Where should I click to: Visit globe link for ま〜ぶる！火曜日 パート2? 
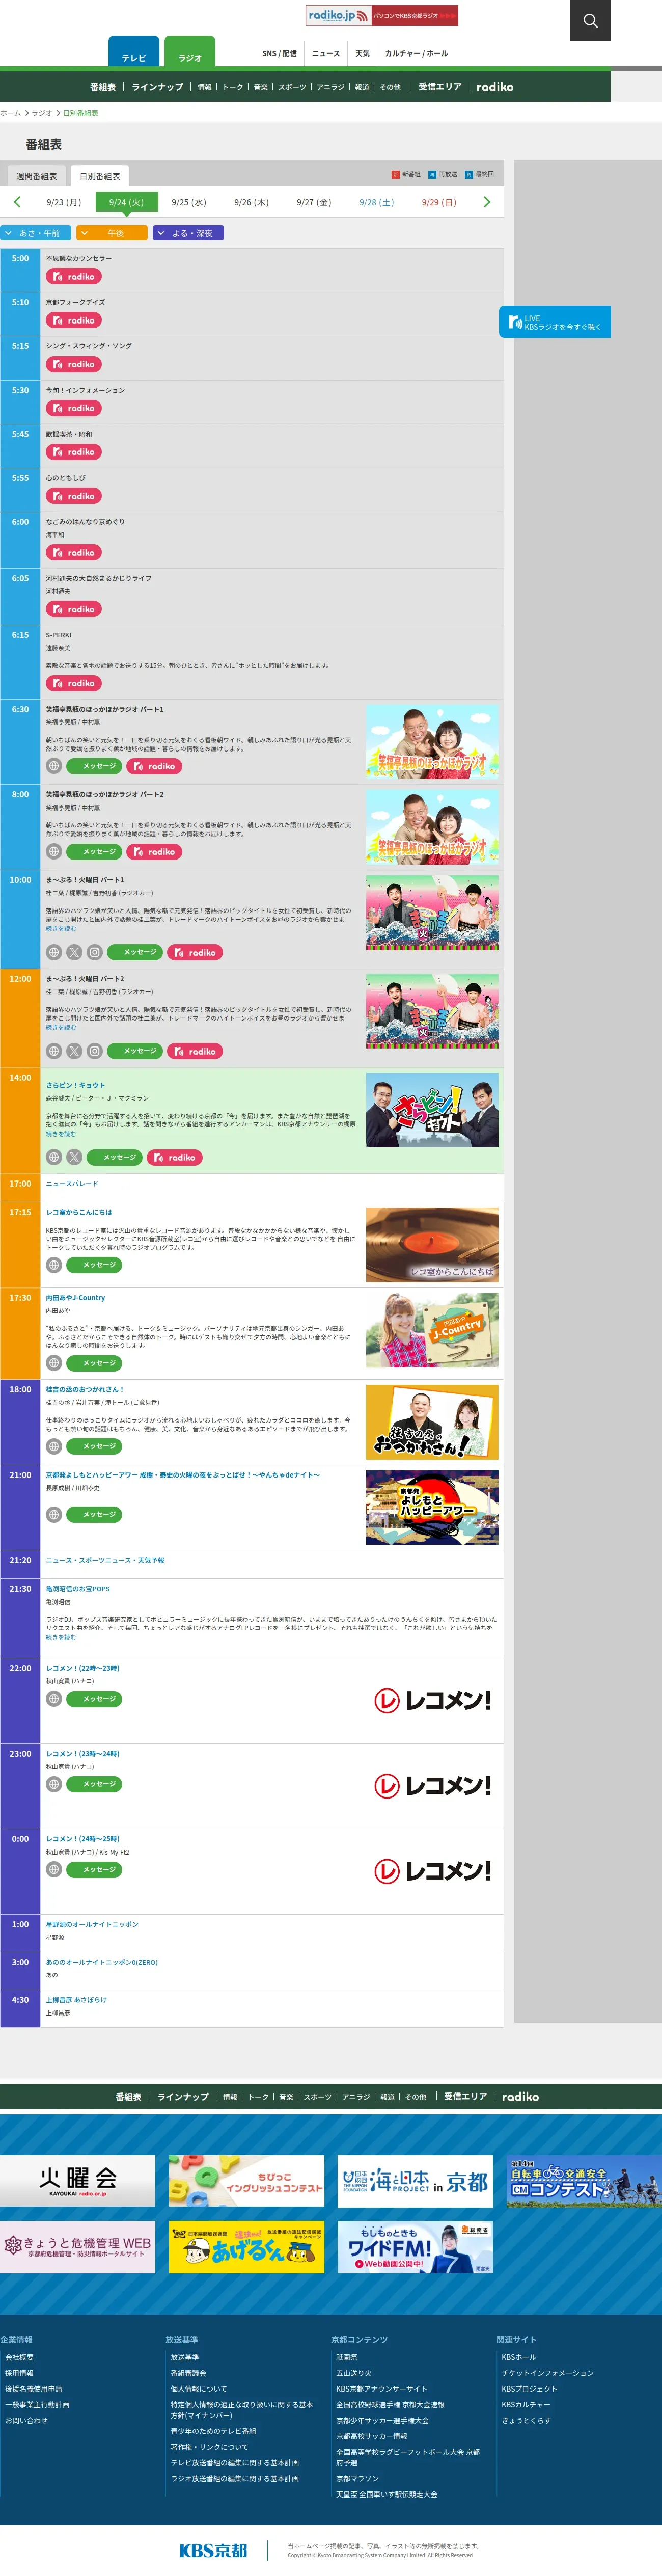[54, 1051]
